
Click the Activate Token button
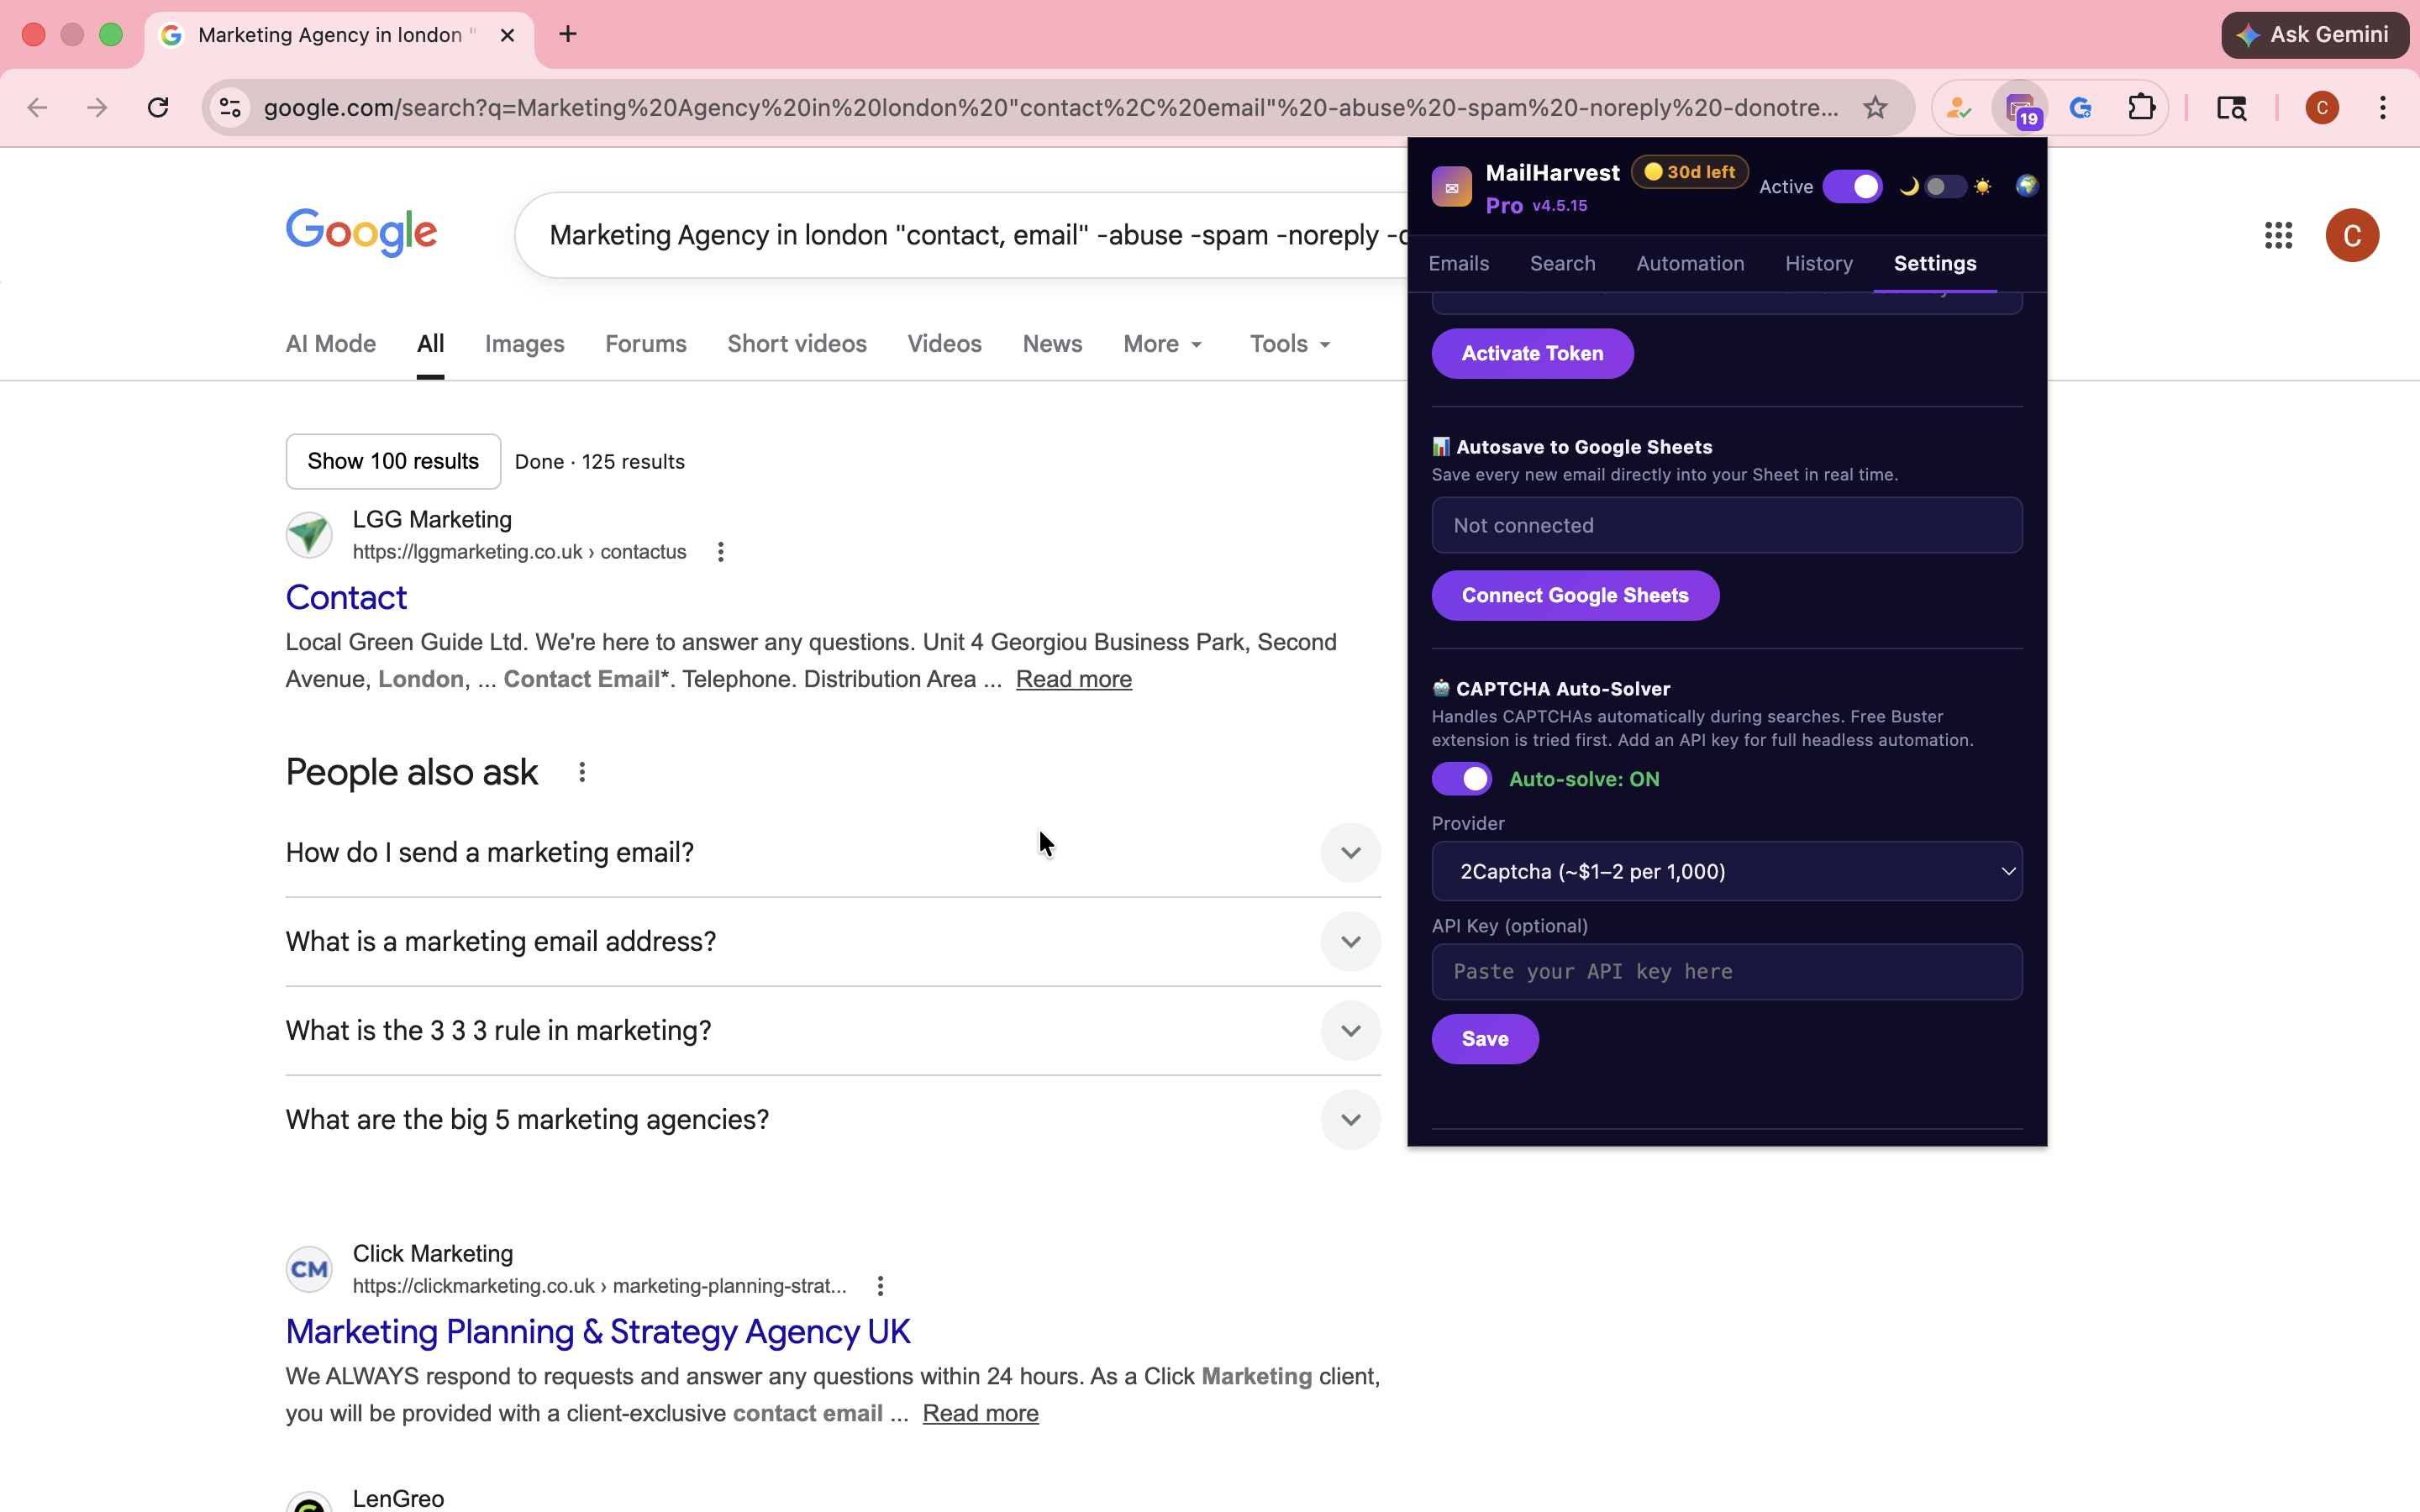click(1532, 353)
